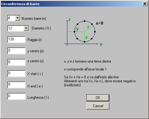The image size is (149, 119).
Task: Click the 'y centro (y)' label
Action: pos(35,51)
